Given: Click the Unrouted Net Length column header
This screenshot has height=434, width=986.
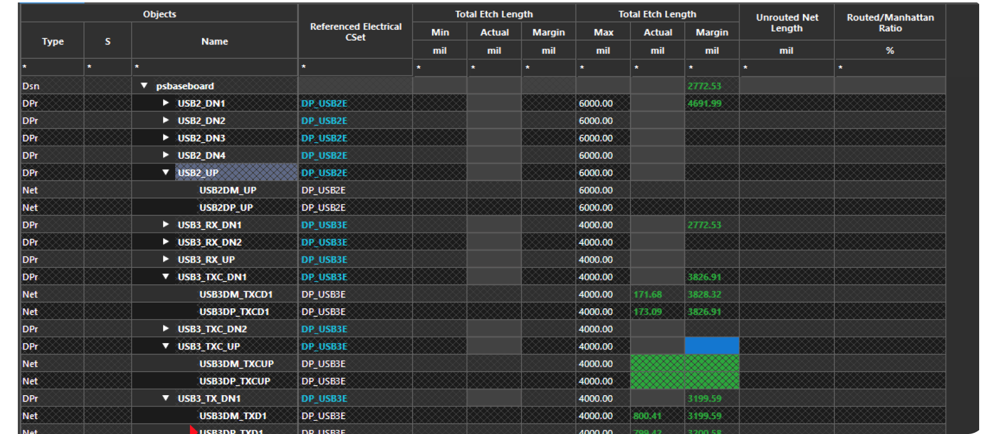Looking at the screenshot, I should pyautogui.click(x=786, y=23).
